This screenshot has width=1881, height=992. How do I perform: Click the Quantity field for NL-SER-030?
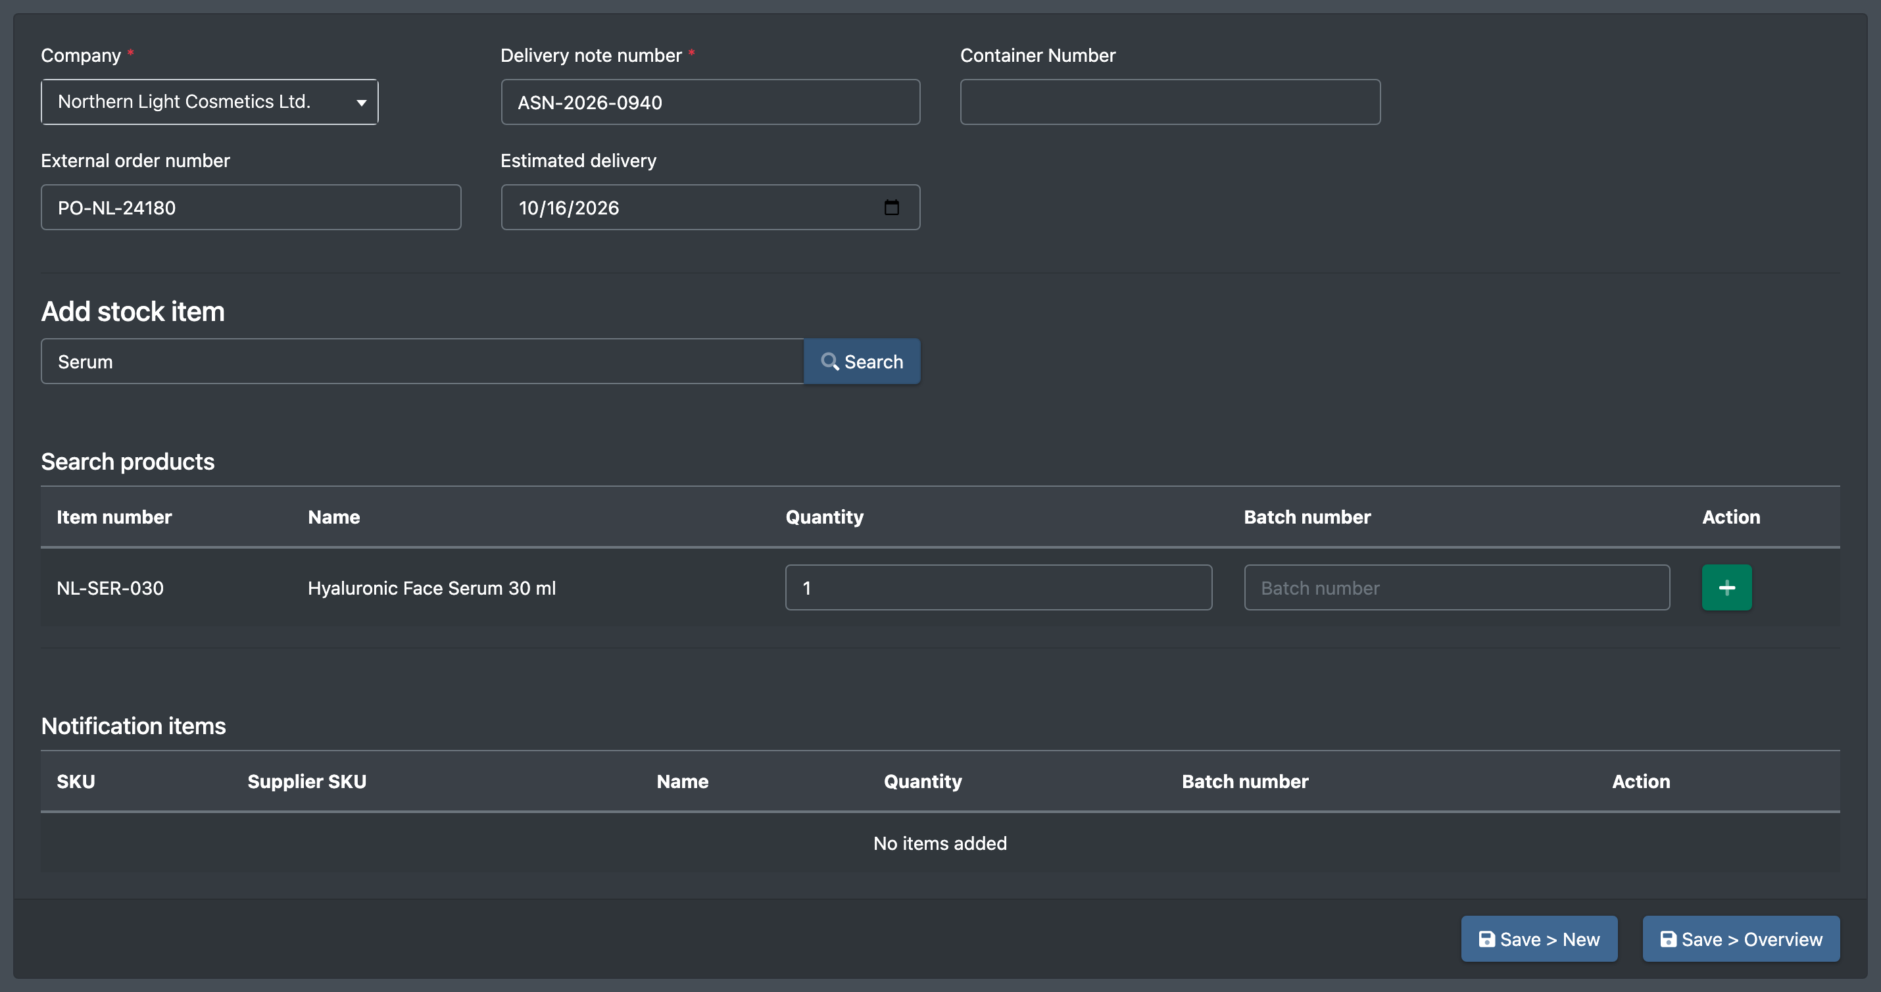tap(999, 587)
